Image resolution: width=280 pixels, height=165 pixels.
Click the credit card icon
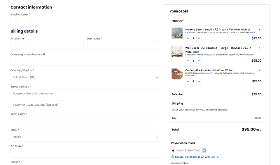click(204, 150)
